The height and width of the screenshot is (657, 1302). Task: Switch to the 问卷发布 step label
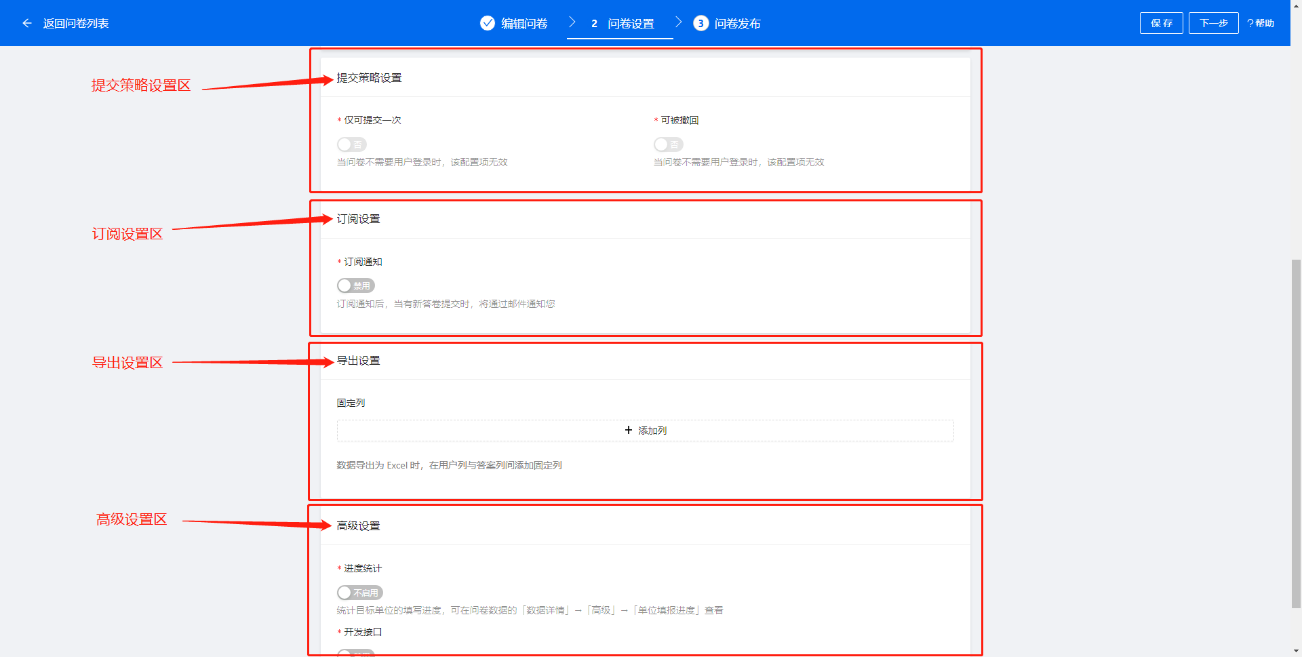[737, 24]
